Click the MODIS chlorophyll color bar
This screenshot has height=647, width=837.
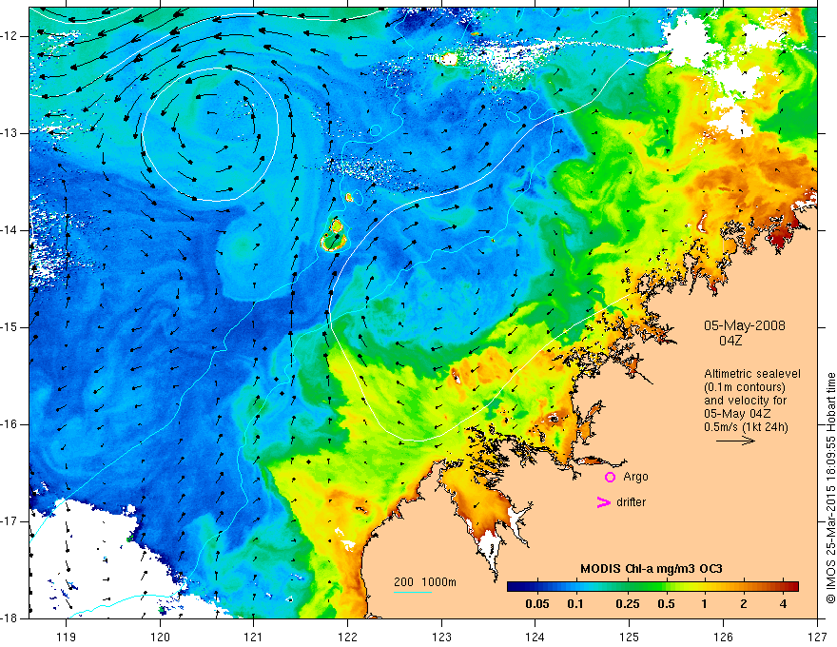click(x=652, y=586)
